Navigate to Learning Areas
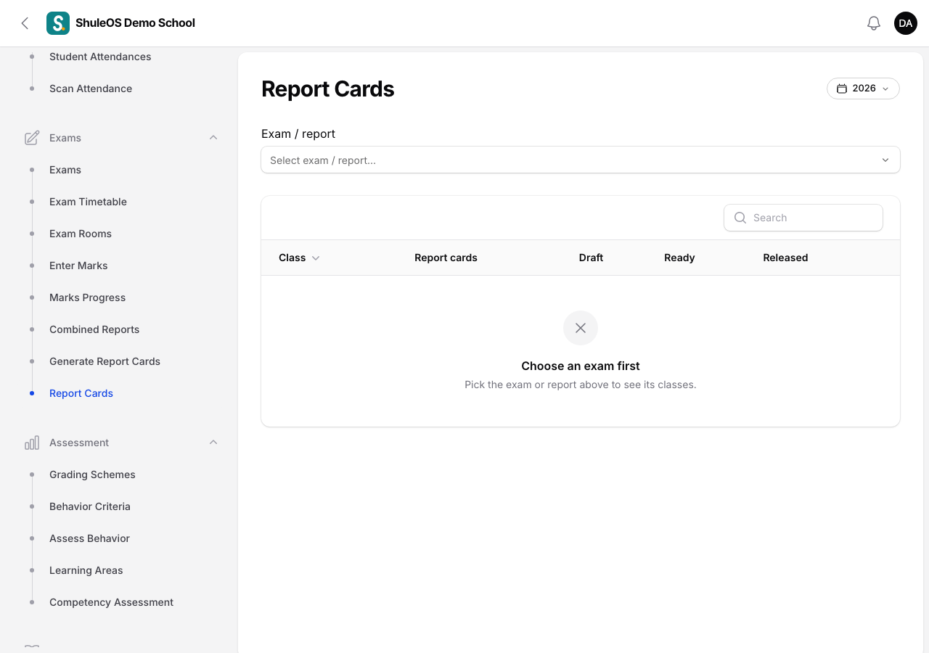 (86, 570)
